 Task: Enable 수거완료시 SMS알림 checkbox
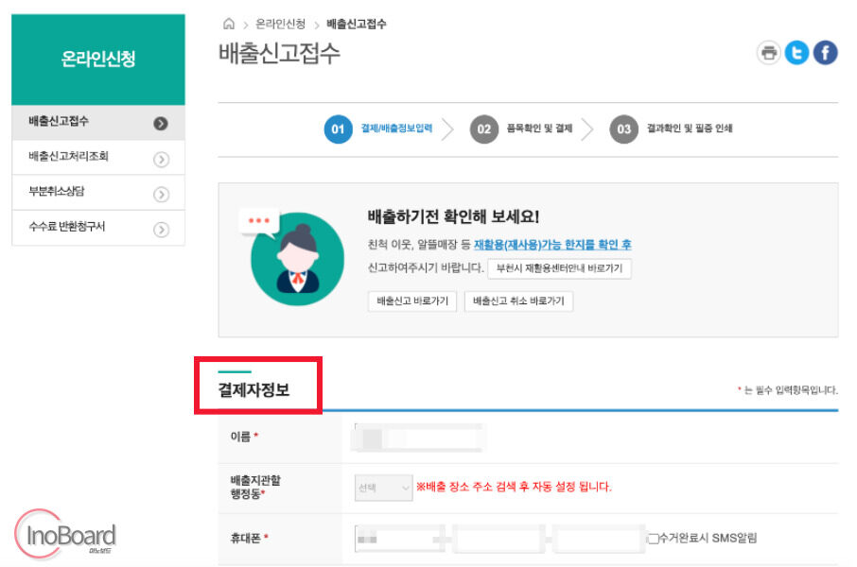[x=653, y=540]
